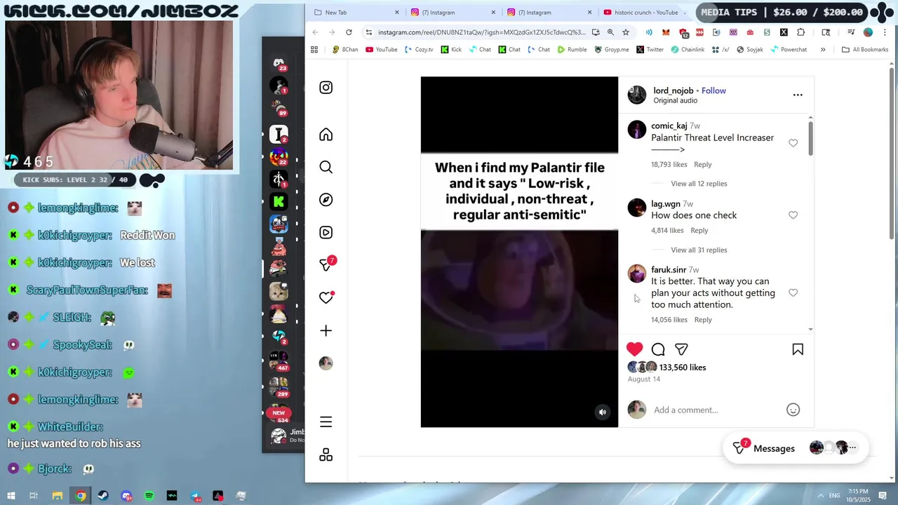Click the Instagram logo at sidebar top
The height and width of the screenshot is (505, 898).
click(326, 88)
